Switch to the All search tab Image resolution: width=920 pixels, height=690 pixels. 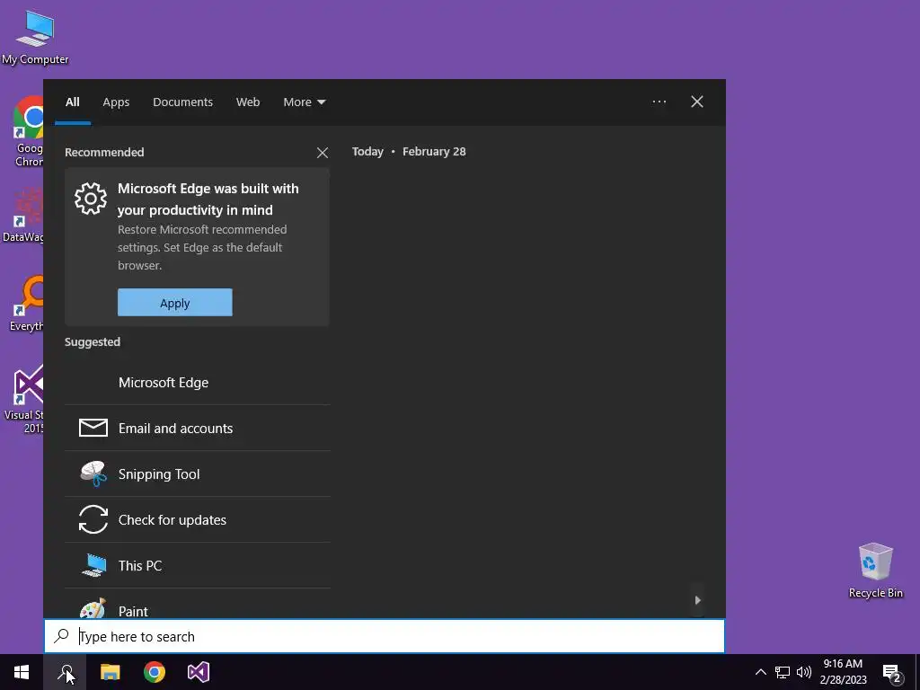72,102
